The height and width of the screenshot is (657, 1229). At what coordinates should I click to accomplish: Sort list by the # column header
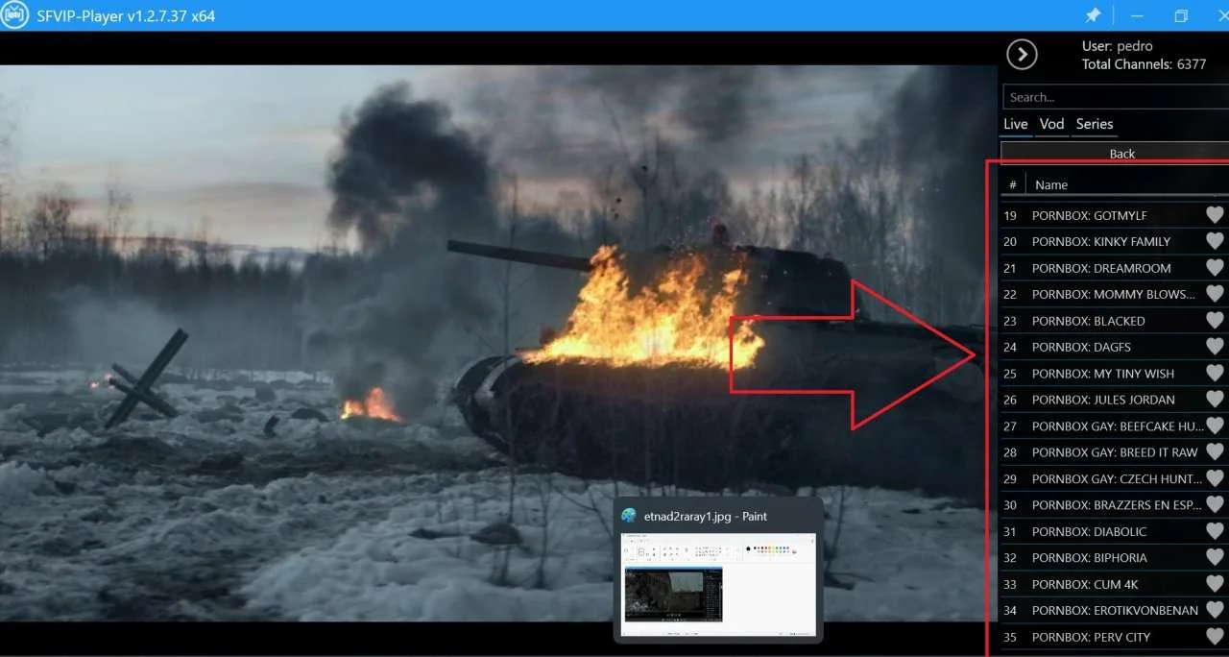(x=1012, y=184)
